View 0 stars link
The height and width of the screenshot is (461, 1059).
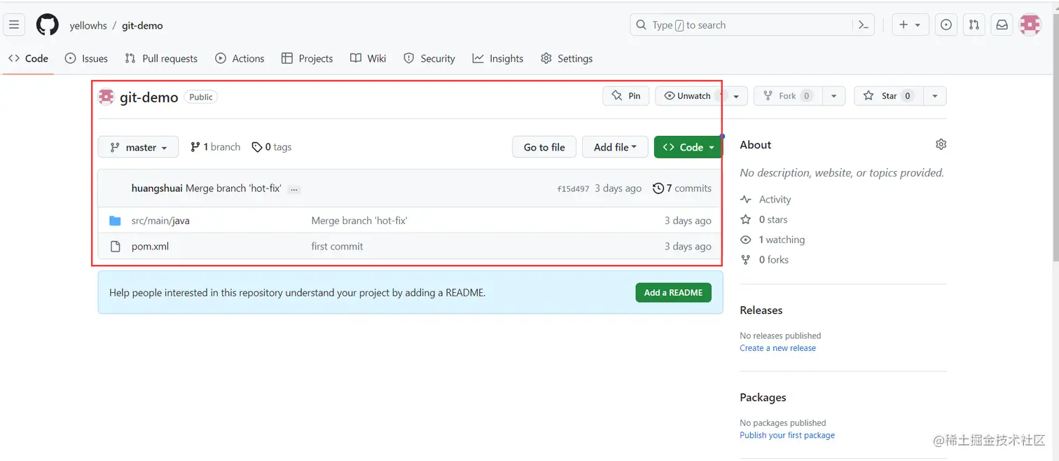coord(764,220)
